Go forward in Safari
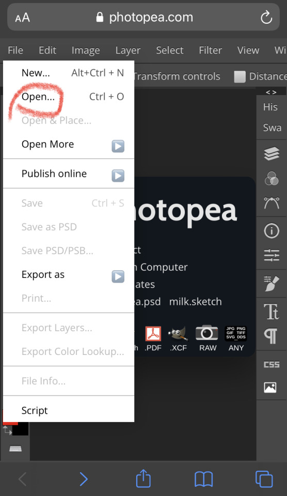The height and width of the screenshot is (496, 287). coord(84,479)
